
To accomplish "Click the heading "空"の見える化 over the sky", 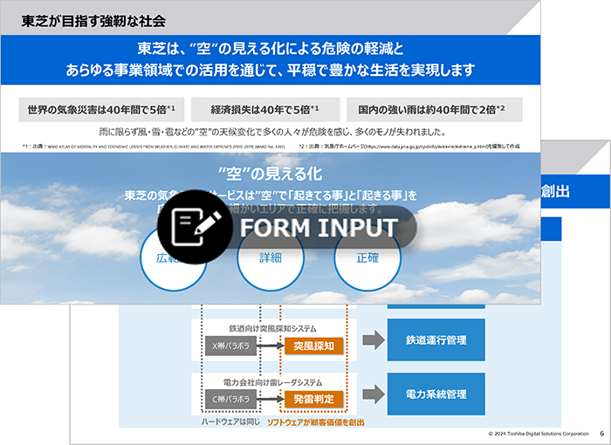I will (271, 174).
